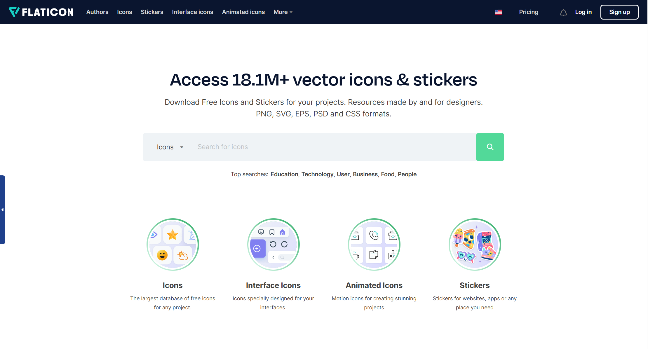Expand the side panel arrow tab on the left

coord(3,210)
